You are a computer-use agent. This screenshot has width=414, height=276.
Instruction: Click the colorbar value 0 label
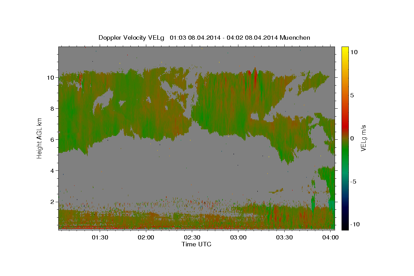pos(352,138)
